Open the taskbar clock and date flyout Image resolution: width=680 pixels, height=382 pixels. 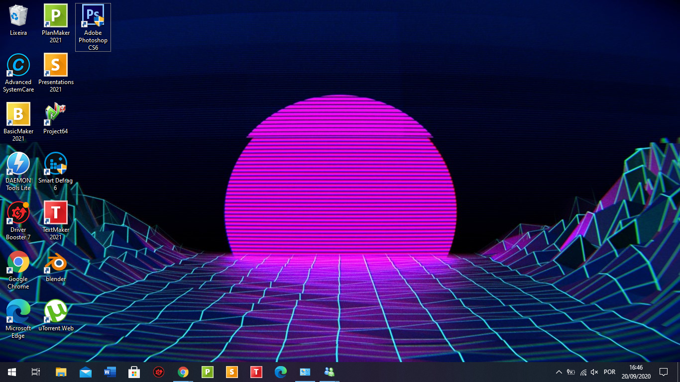coord(636,372)
